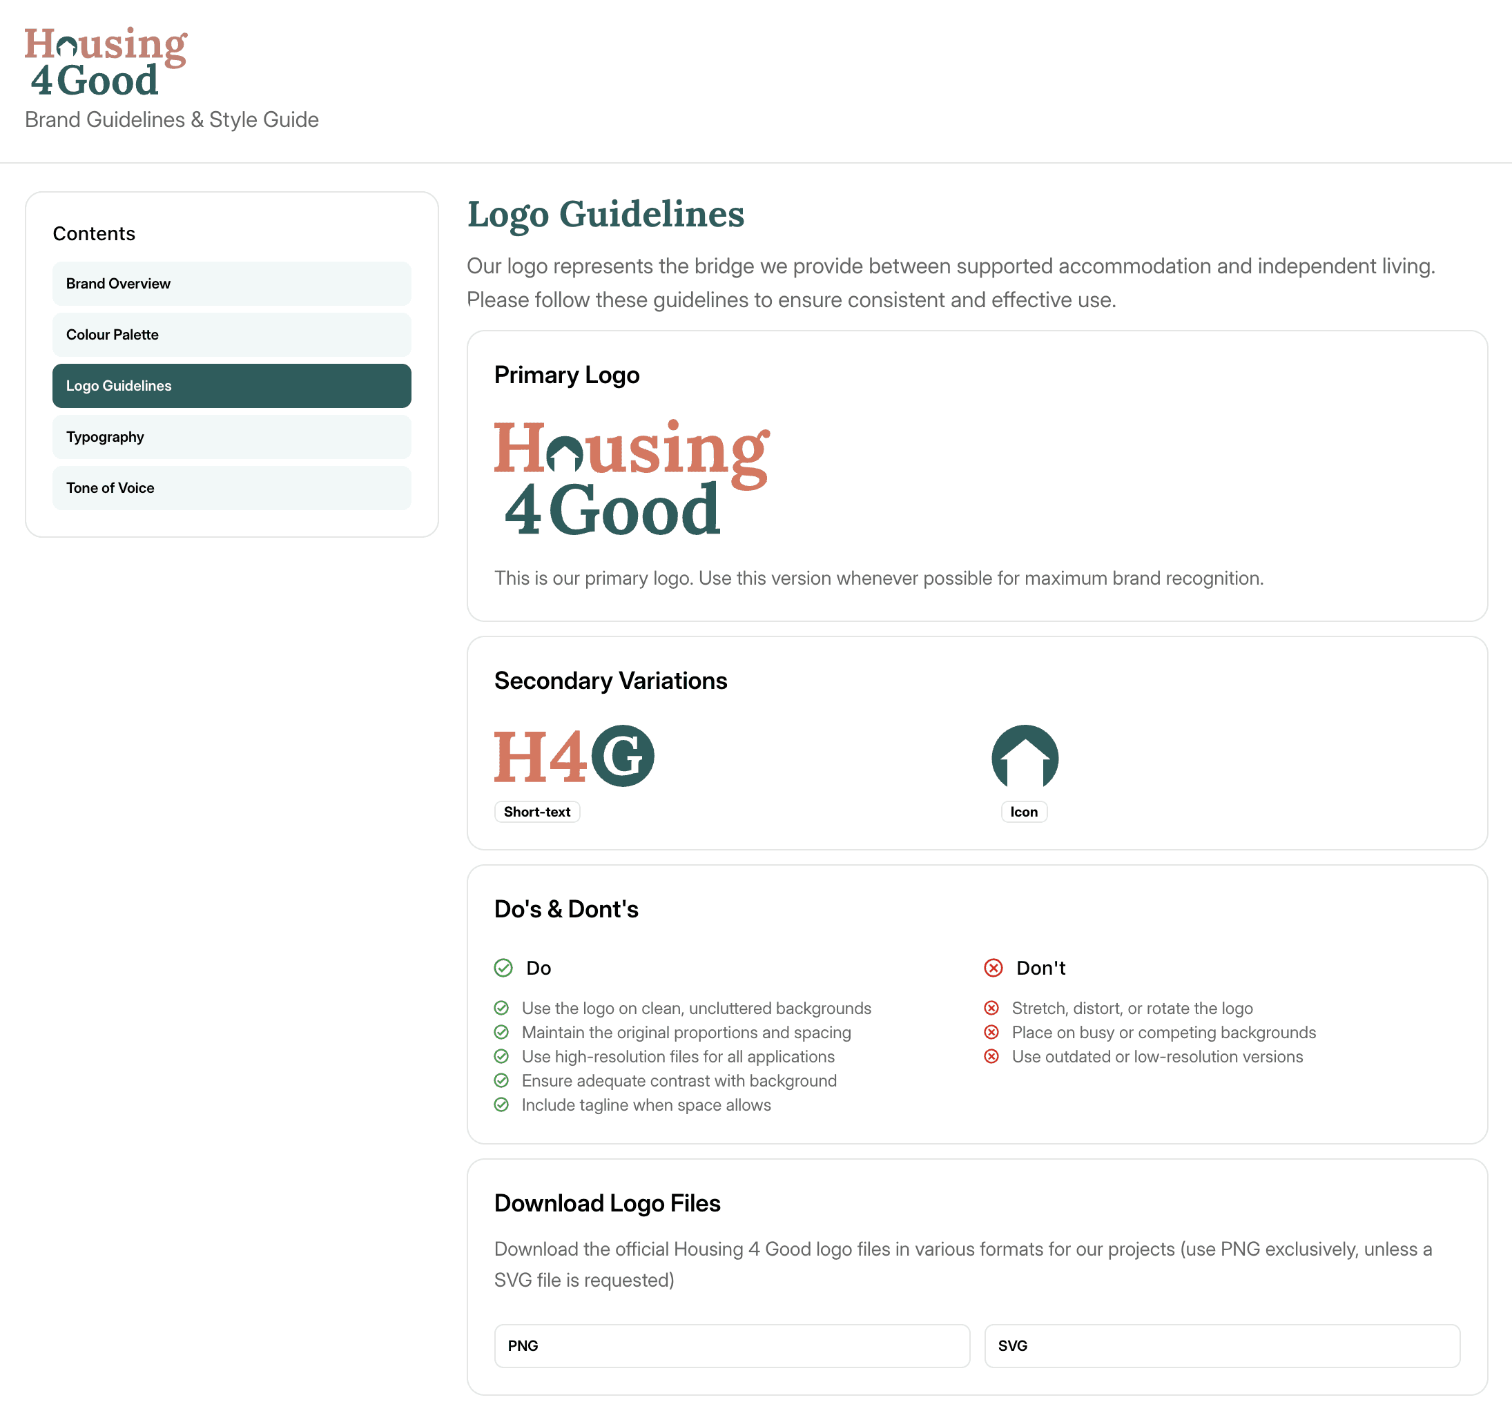Go to the Colour Palette section
Viewport: 1512px width, 1422px height.
[231, 335]
